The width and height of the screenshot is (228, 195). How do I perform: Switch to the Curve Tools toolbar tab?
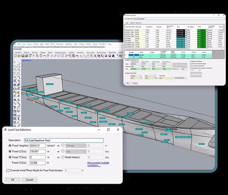pos(91,53)
